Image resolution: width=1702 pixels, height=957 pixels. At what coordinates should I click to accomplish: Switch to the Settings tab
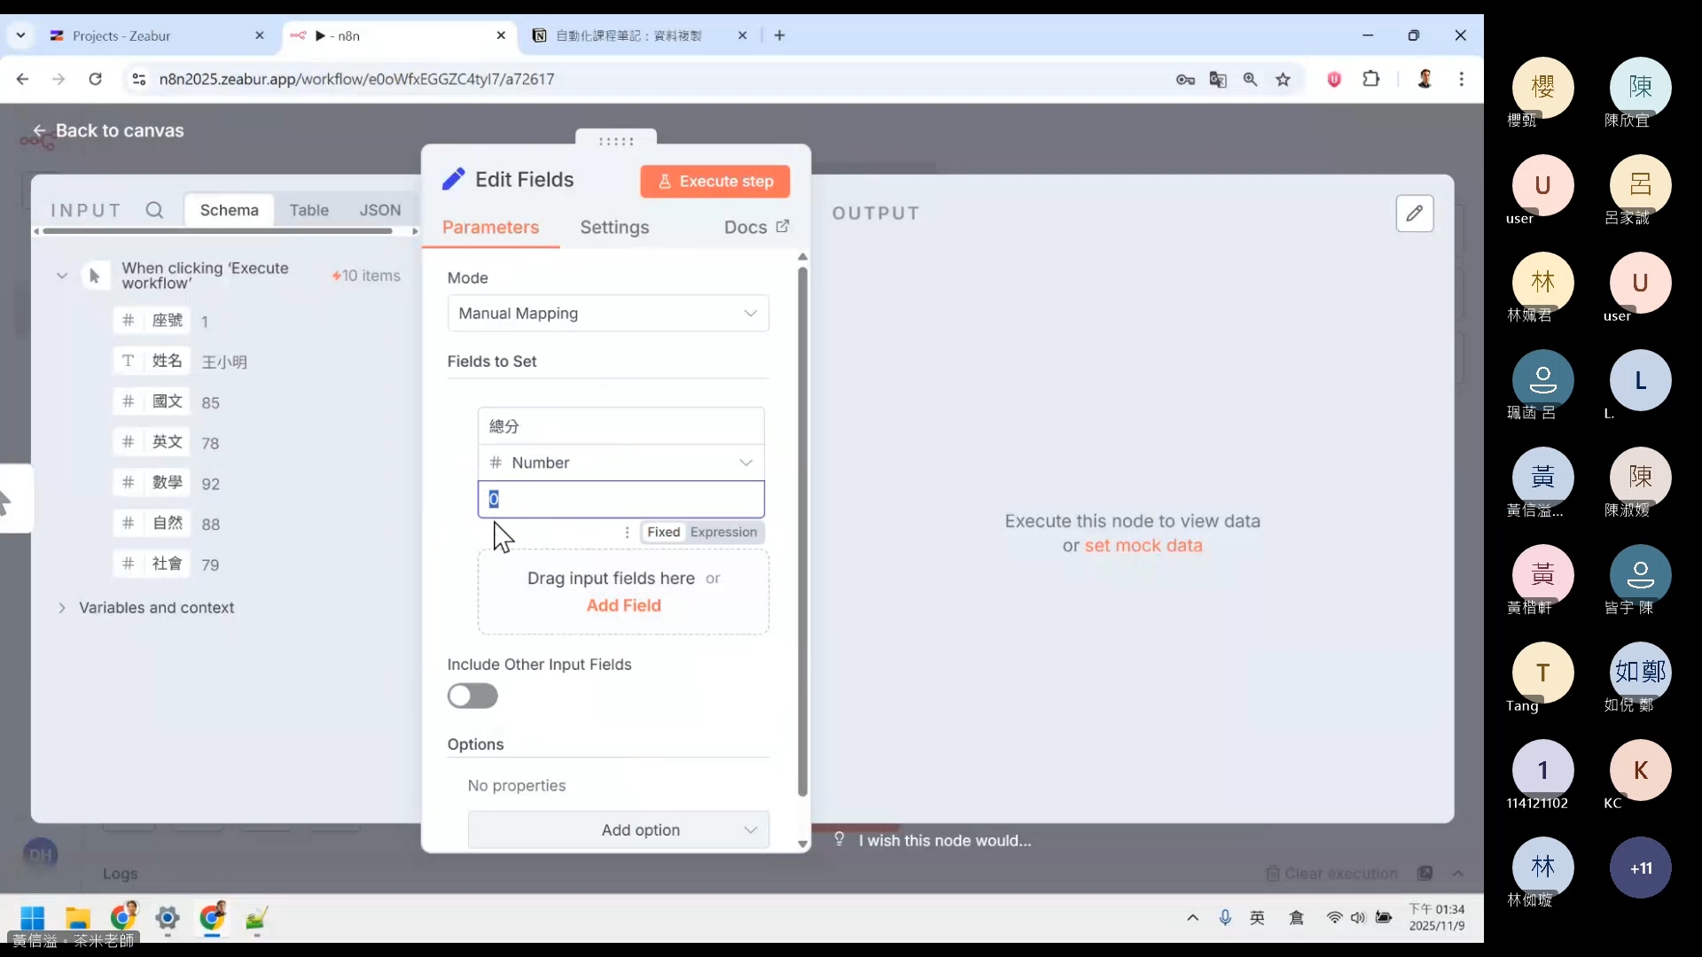click(x=614, y=228)
